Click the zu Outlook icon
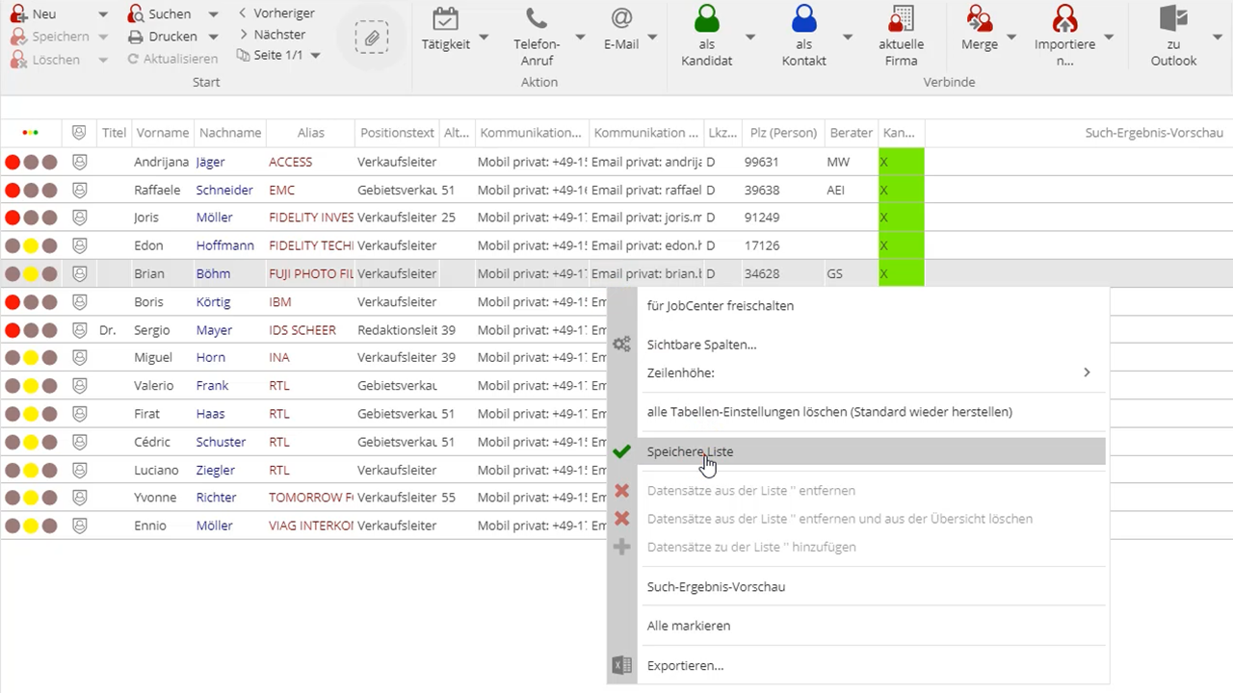 point(1173,19)
